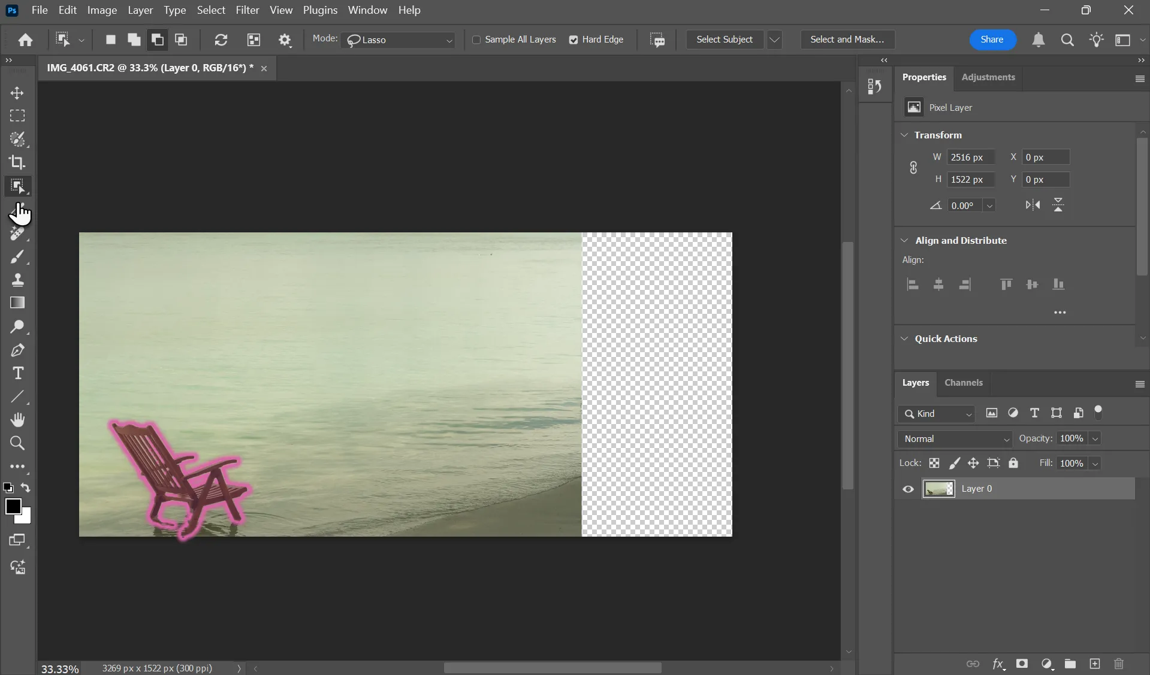Select the Zoom tool
The image size is (1150, 675).
tap(17, 443)
